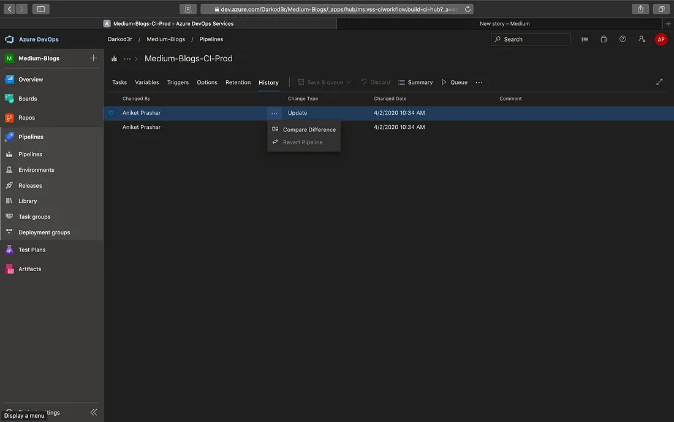Open the Releases rocket icon

pos(9,185)
